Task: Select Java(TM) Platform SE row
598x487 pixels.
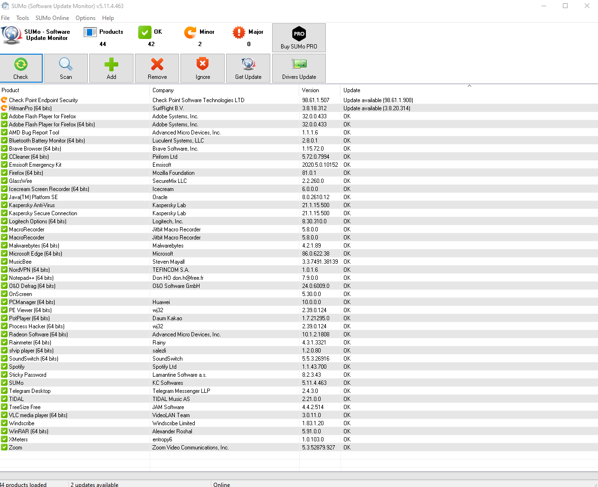Action: tap(299, 197)
